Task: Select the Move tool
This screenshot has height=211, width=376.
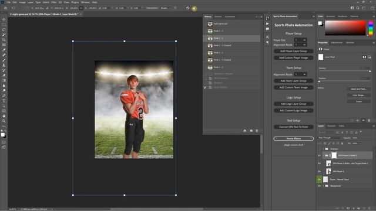Action: tap(4, 19)
